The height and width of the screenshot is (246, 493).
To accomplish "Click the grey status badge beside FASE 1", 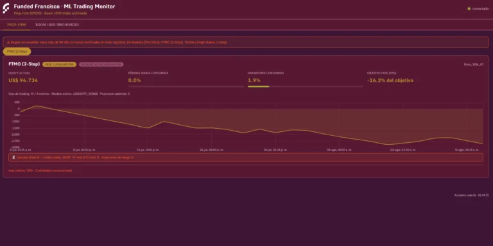I will point(101,64).
